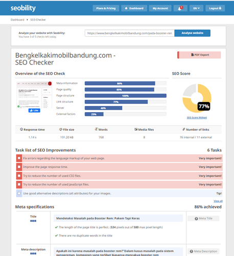Click the File size icon
The height and width of the screenshot is (256, 234).
pyautogui.click(x=61, y=130)
